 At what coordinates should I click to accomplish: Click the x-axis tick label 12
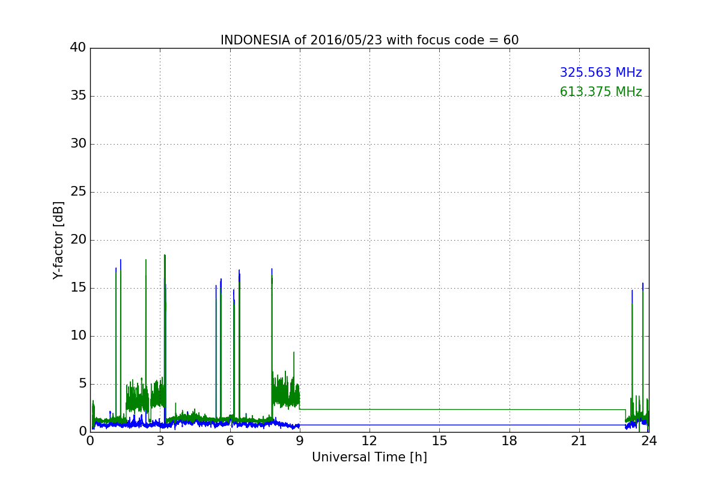tap(370, 440)
